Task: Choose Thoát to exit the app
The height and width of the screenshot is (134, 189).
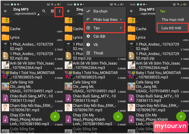Action: (104, 53)
